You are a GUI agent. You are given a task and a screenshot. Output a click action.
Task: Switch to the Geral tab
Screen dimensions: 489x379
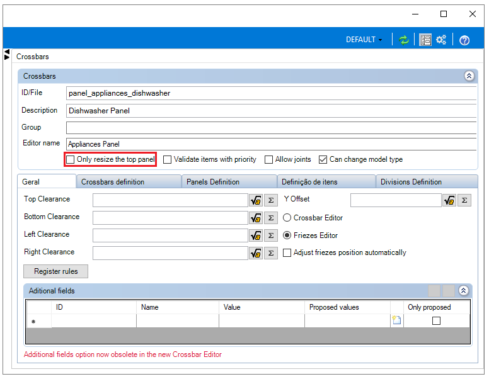pos(47,181)
